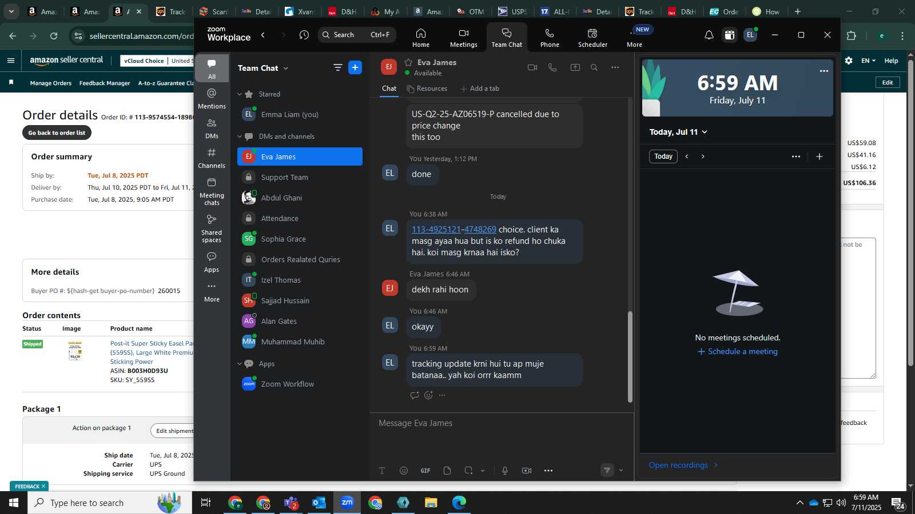Image resolution: width=915 pixels, height=514 pixels.
Task: Open Orders Realated Quries channel
Action: (300, 259)
